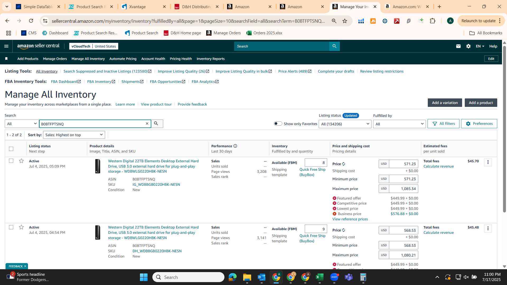The image size is (507, 285).
Task: Click Add a variation button
Action: pos(445,103)
